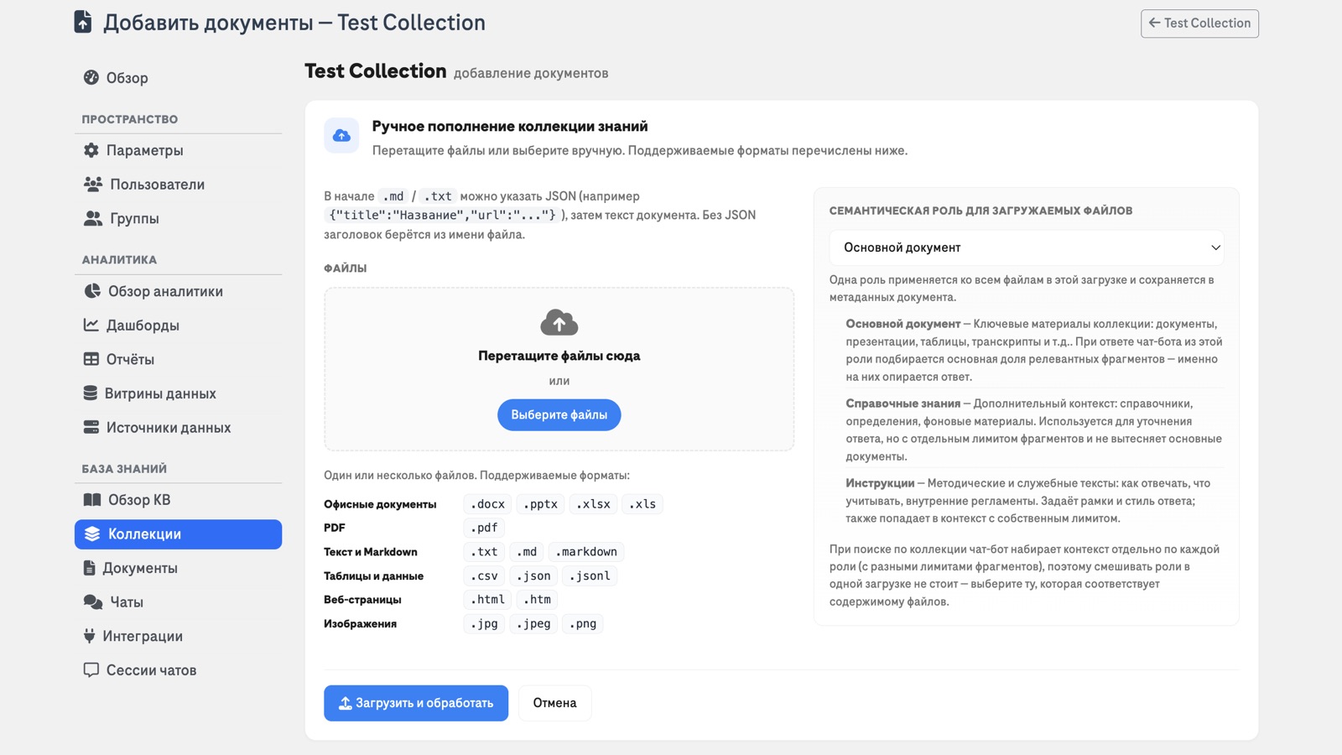Click the Отмена button
1342x755 pixels.
pos(554,703)
